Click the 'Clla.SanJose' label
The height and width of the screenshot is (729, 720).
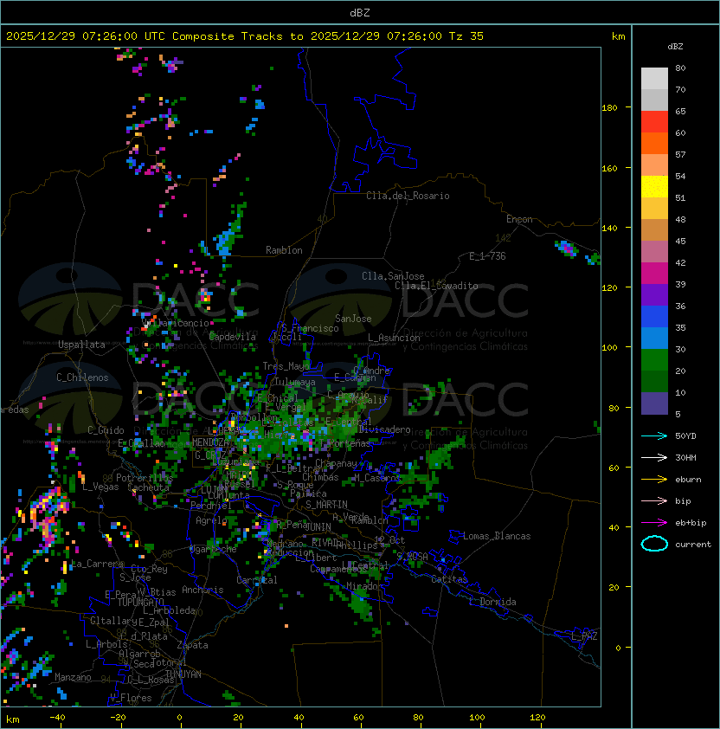pos(393,276)
